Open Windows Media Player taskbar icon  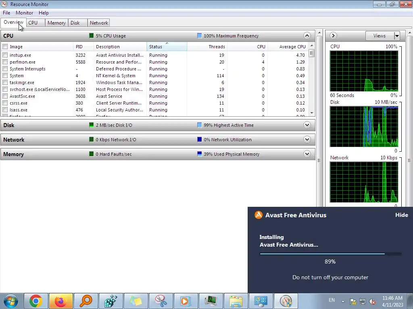[186, 301]
